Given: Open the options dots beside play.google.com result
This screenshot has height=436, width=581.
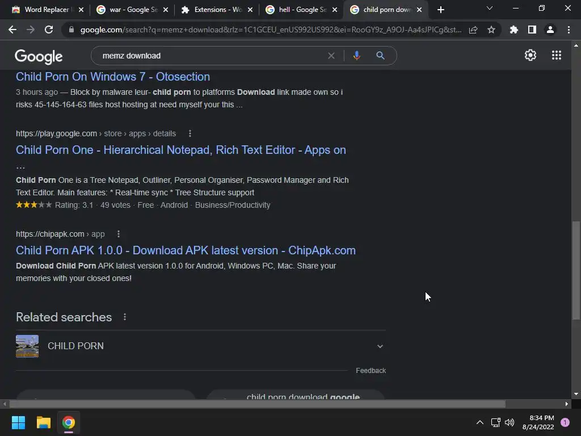Looking at the screenshot, I should (190, 133).
